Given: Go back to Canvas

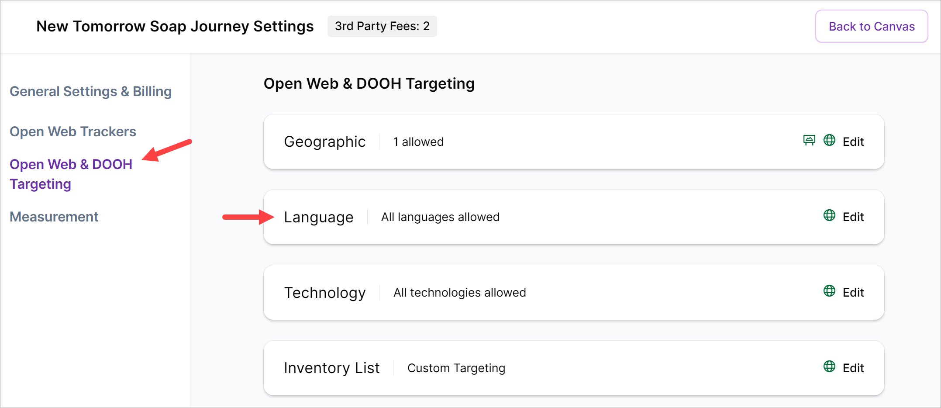Looking at the screenshot, I should [872, 26].
